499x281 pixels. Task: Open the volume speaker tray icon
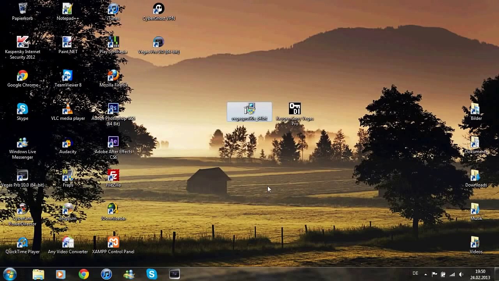pyautogui.click(x=461, y=274)
